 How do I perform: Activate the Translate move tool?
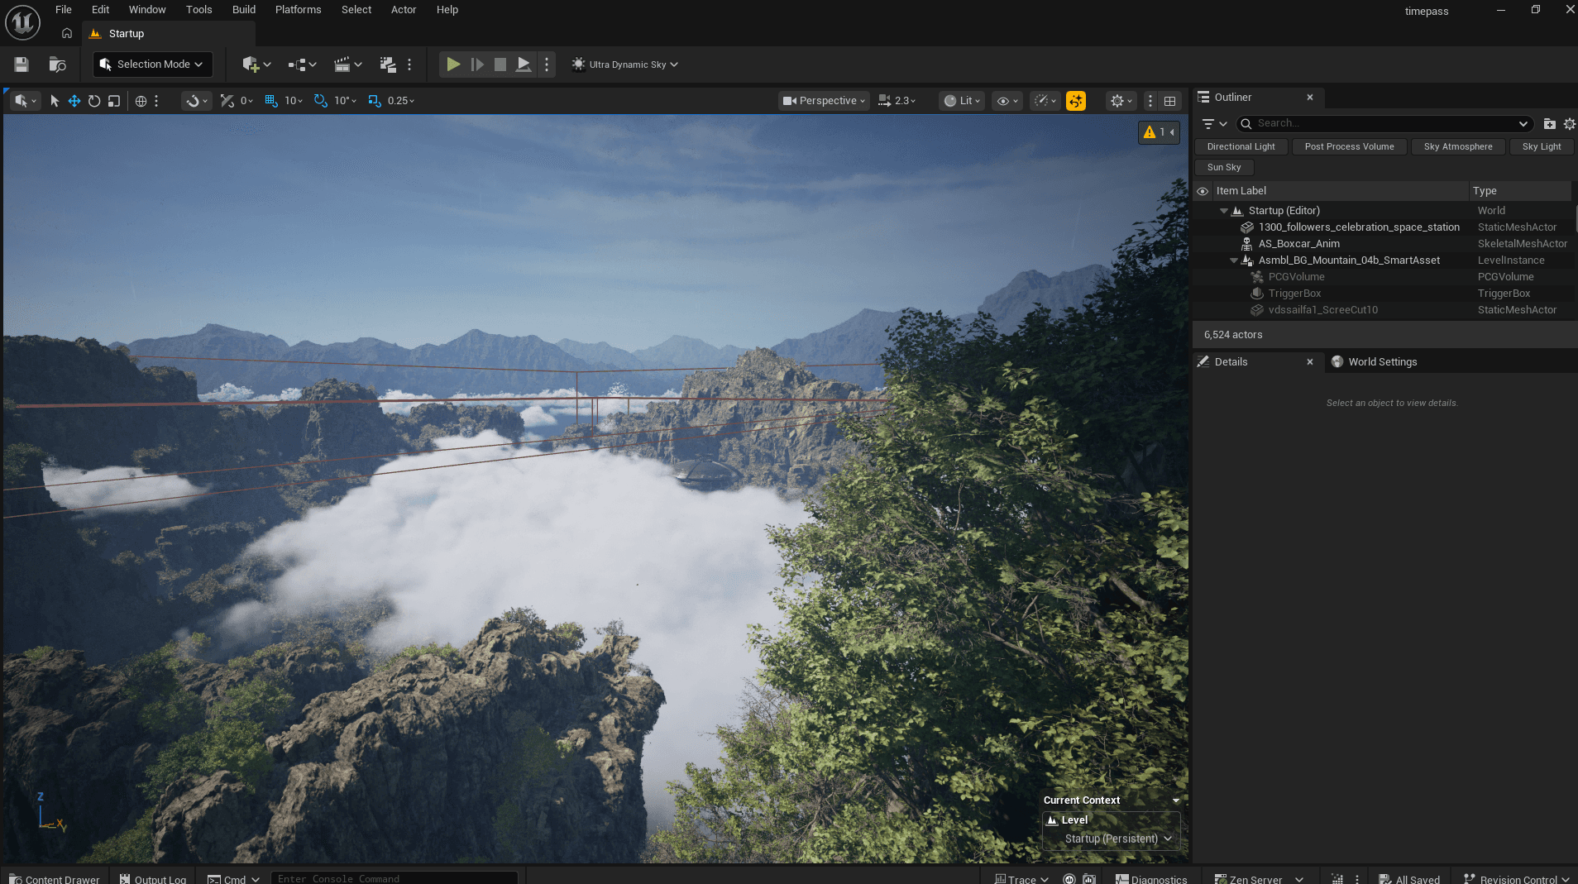tap(74, 101)
